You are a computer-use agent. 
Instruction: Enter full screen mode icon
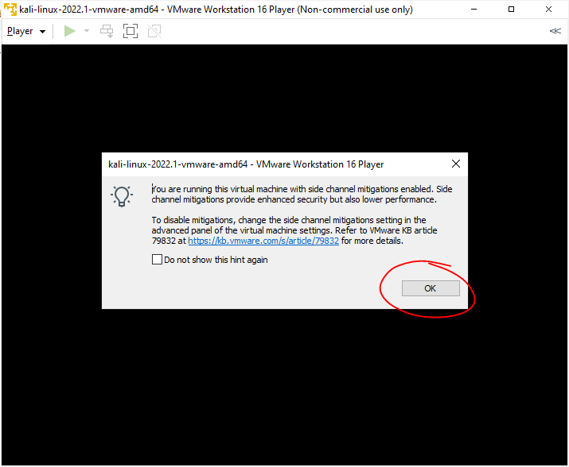coord(131,31)
